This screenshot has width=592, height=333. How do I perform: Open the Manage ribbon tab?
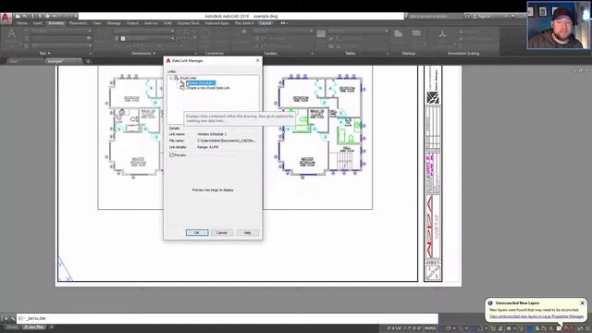point(114,23)
